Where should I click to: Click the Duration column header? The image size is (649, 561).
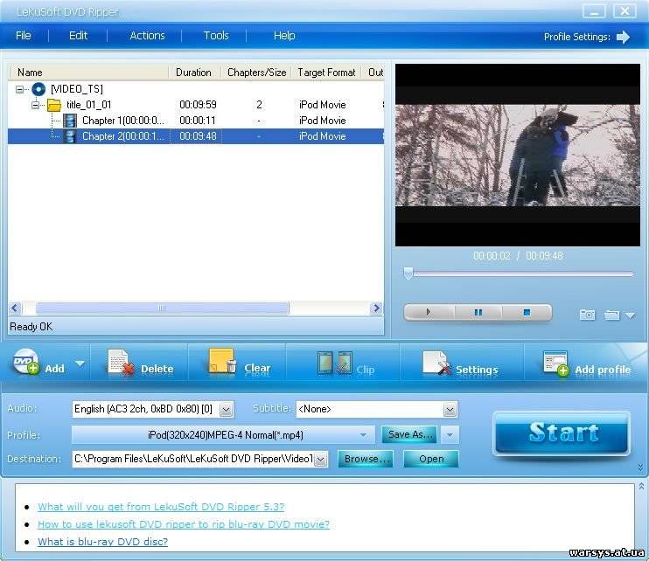coord(194,73)
